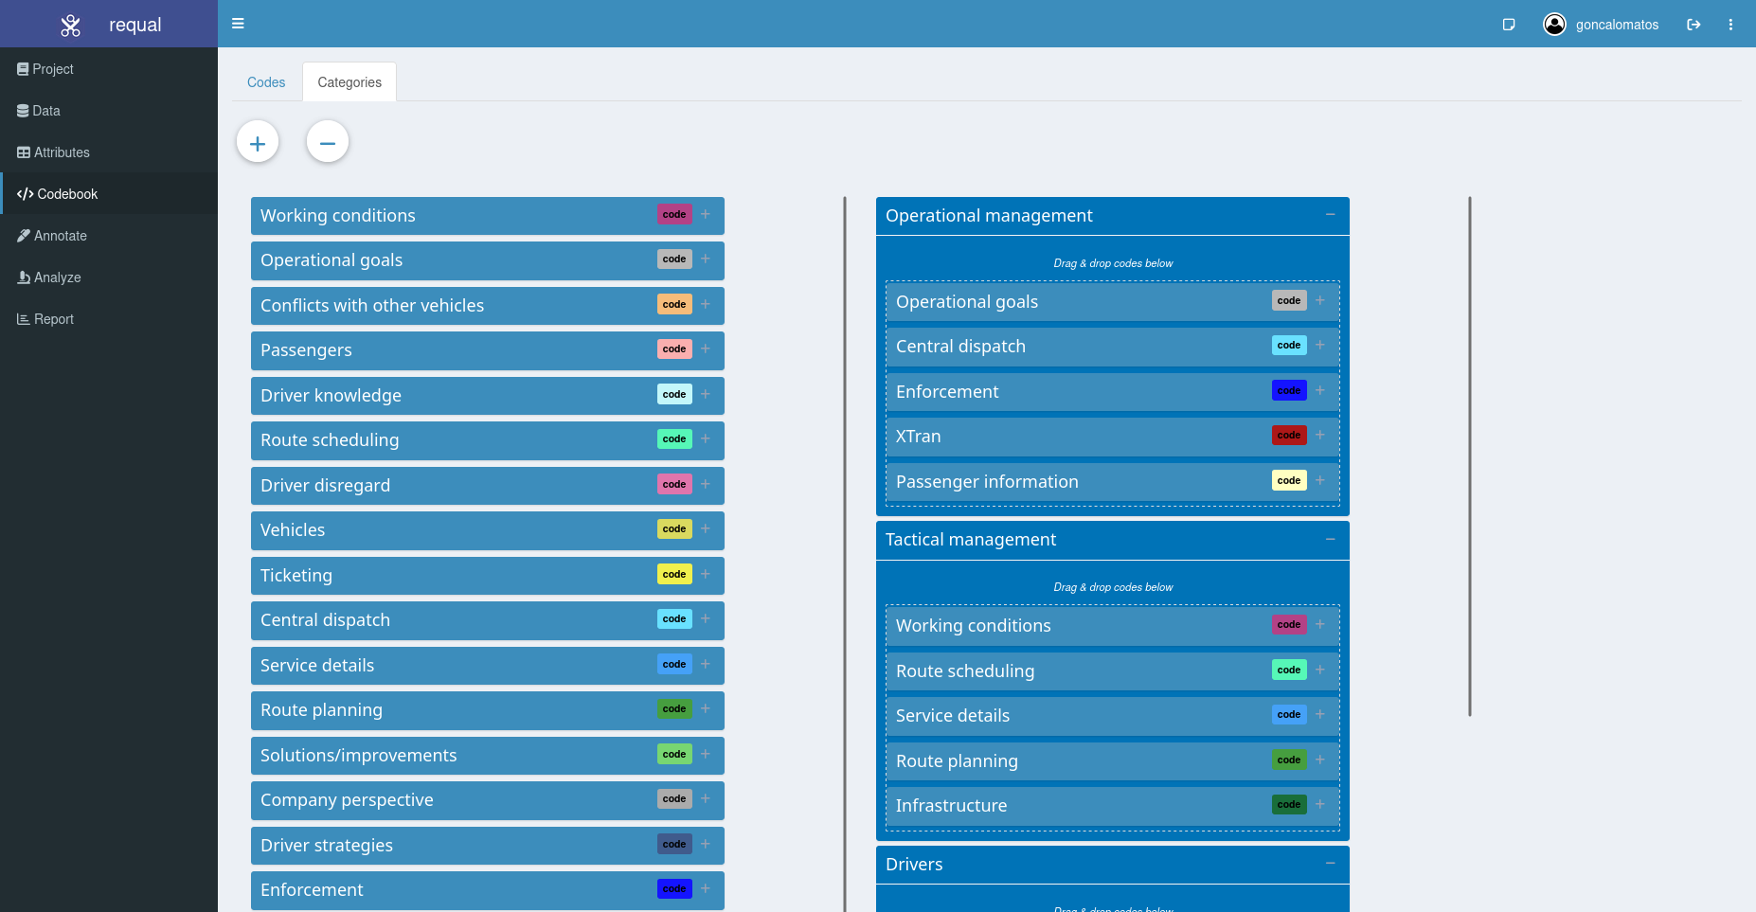Click the logout icon in header
Viewport: 1756px width, 912px height.
point(1693,25)
